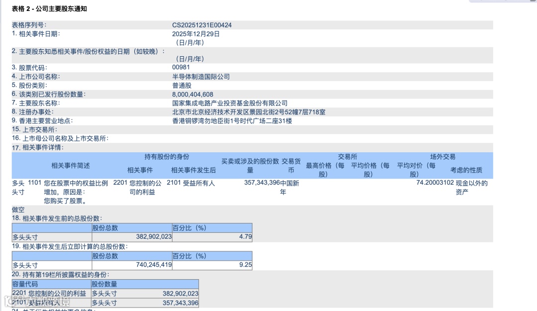Screen dimensions: 537x311
Task: Click the 买卖或涉及的股份数量 column header
Action: (x=250, y=166)
